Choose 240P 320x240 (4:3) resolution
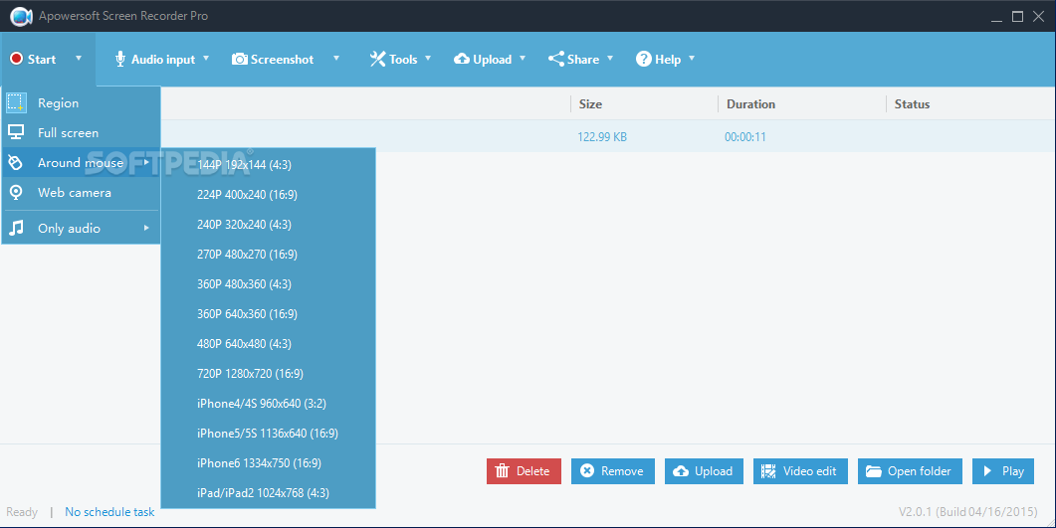This screenshot has height=528, width=1056. point(268,225)
